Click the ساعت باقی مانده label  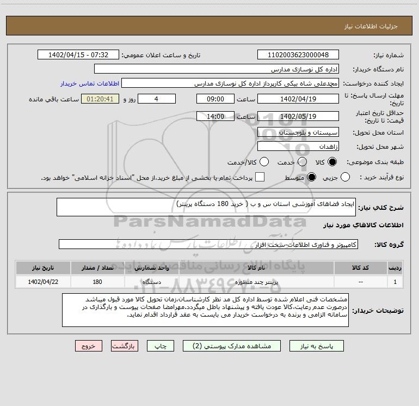tap(54, 99)
